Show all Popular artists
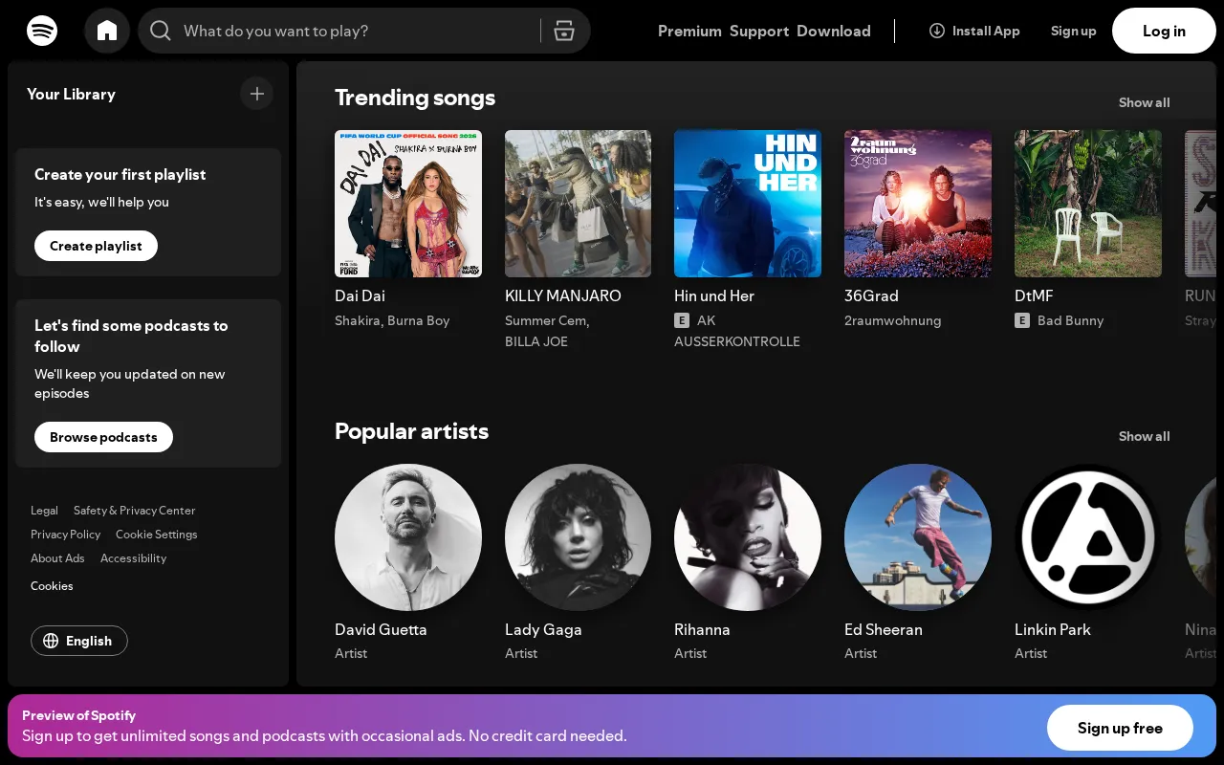 pos(1144,436)
